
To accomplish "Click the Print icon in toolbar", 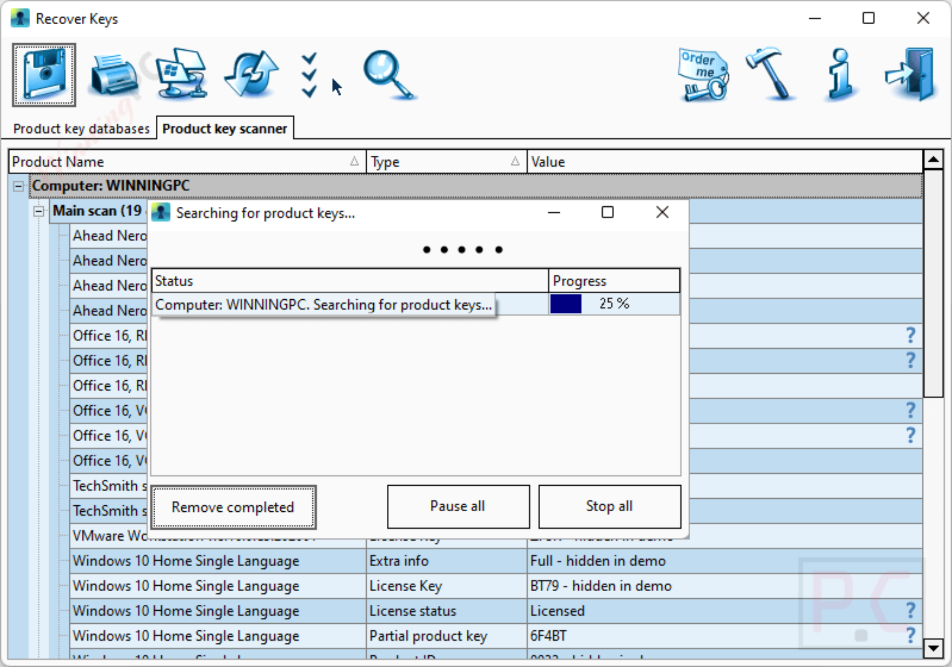I will point(114,75).
